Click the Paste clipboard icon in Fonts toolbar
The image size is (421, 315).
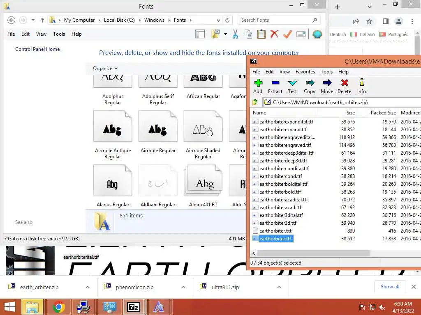coord(261,34)
